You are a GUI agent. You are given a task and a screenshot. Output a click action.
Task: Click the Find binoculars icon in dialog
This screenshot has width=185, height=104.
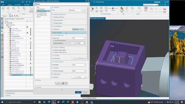point(35,4)
